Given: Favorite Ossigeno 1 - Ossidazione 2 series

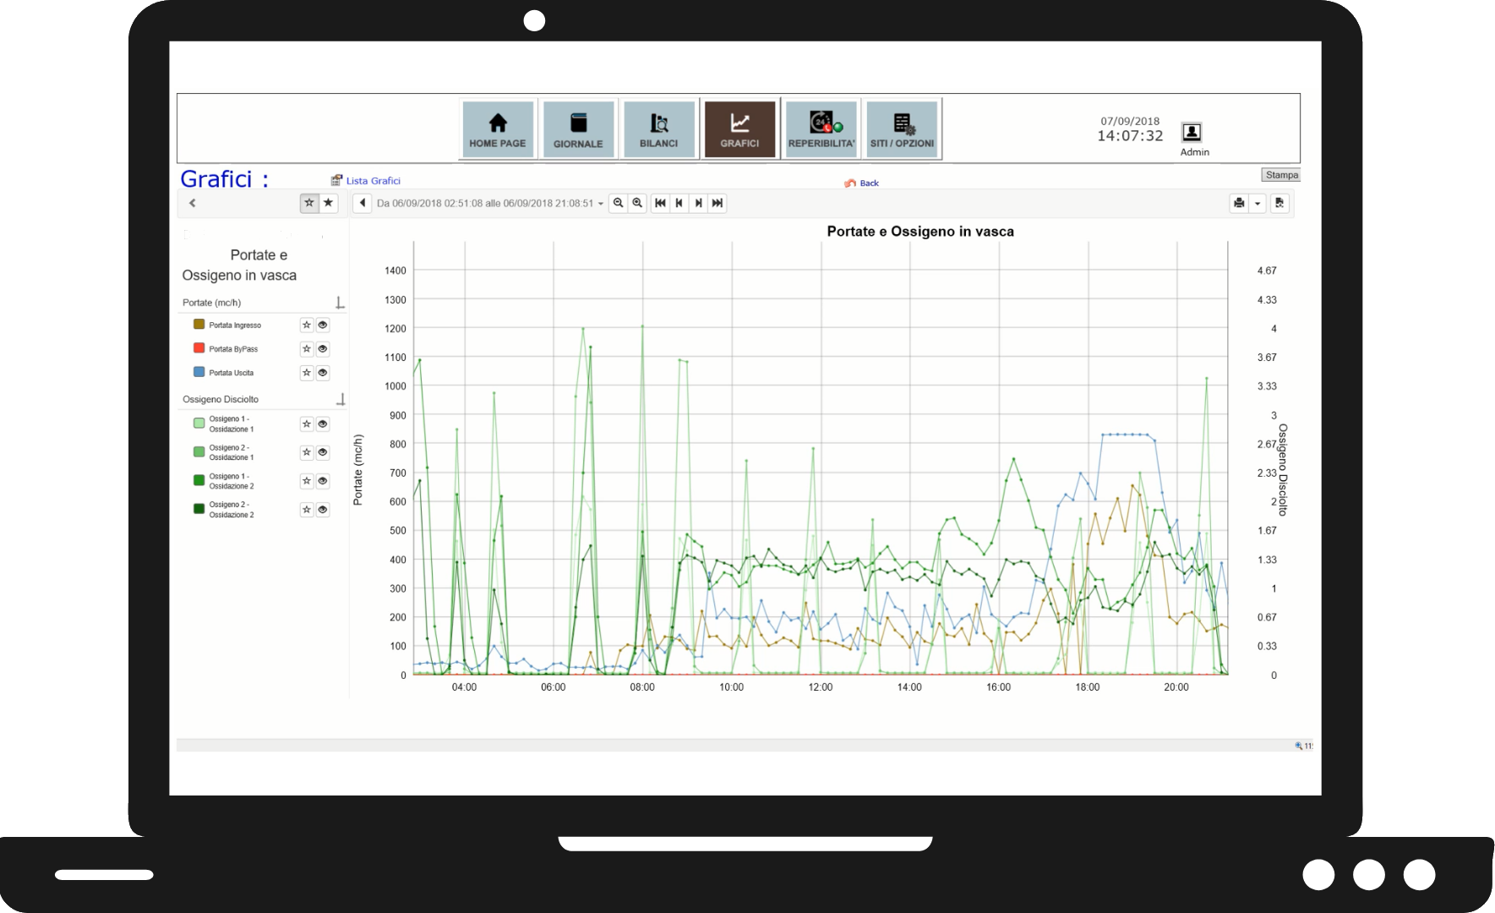Looking at the screenshot, I should (x=307, y=480).
